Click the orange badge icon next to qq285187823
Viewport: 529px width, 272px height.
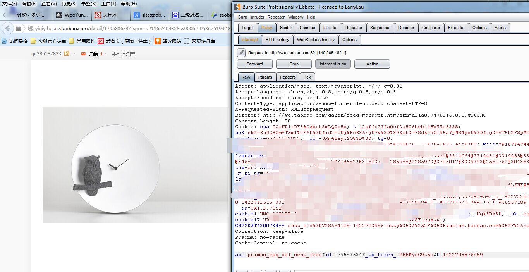[67, 53]
